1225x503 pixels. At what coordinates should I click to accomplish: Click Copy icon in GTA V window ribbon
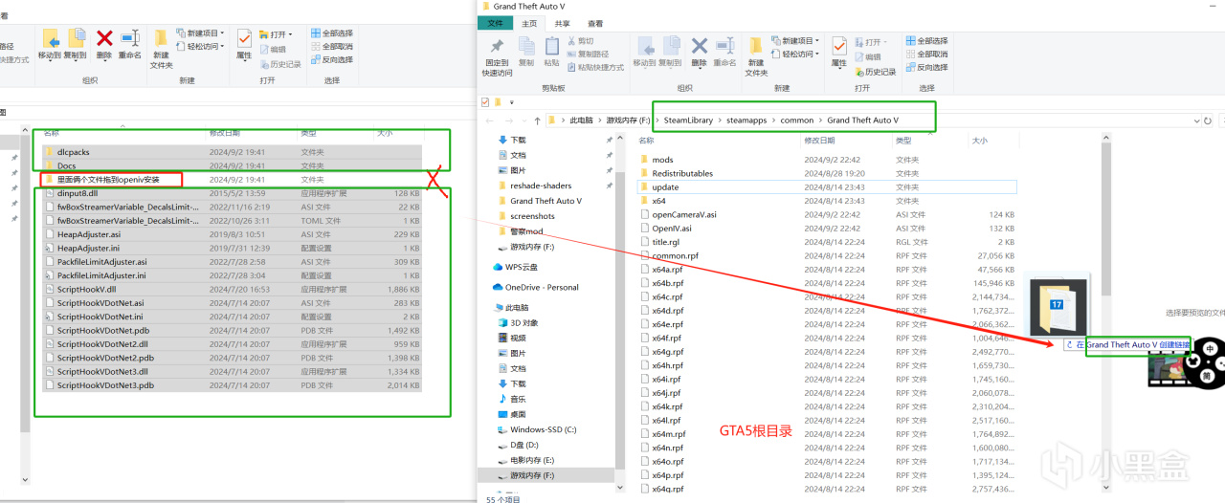click(x=528, y=51)
